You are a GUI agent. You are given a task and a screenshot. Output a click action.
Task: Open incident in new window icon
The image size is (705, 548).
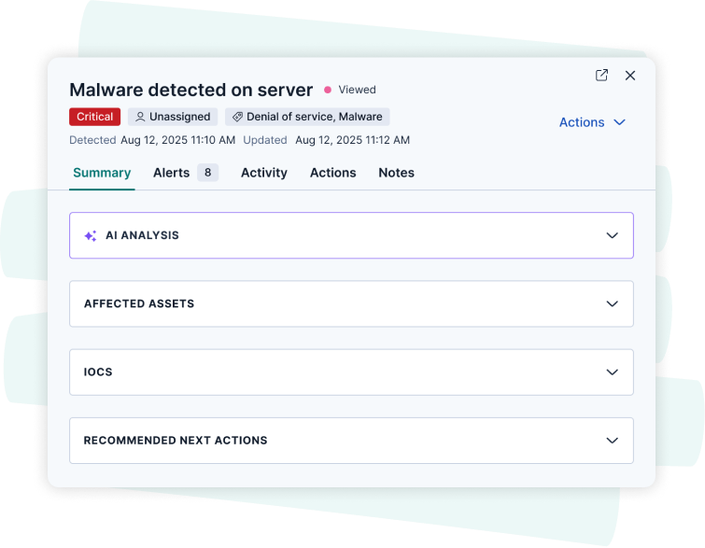click(601, 75)
